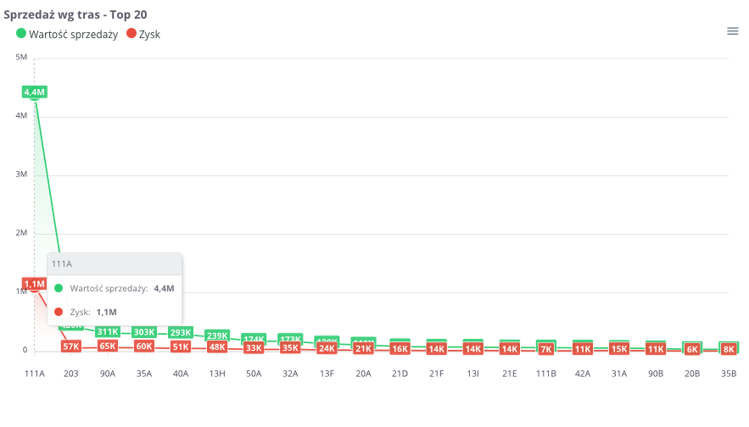The image size is (749, 427).
Task: Click the green 239K data label
Action: click(217, 335)
